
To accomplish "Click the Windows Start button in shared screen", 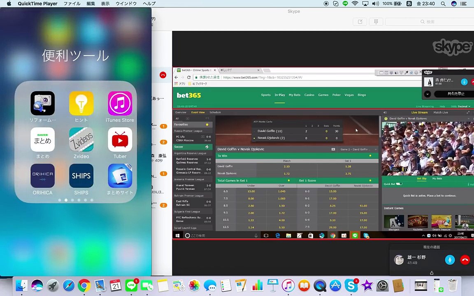I will (x=177, y=236).
